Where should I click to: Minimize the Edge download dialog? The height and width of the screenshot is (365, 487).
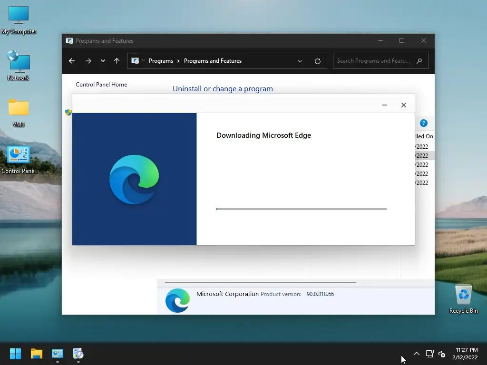click(x=384, y=105)
